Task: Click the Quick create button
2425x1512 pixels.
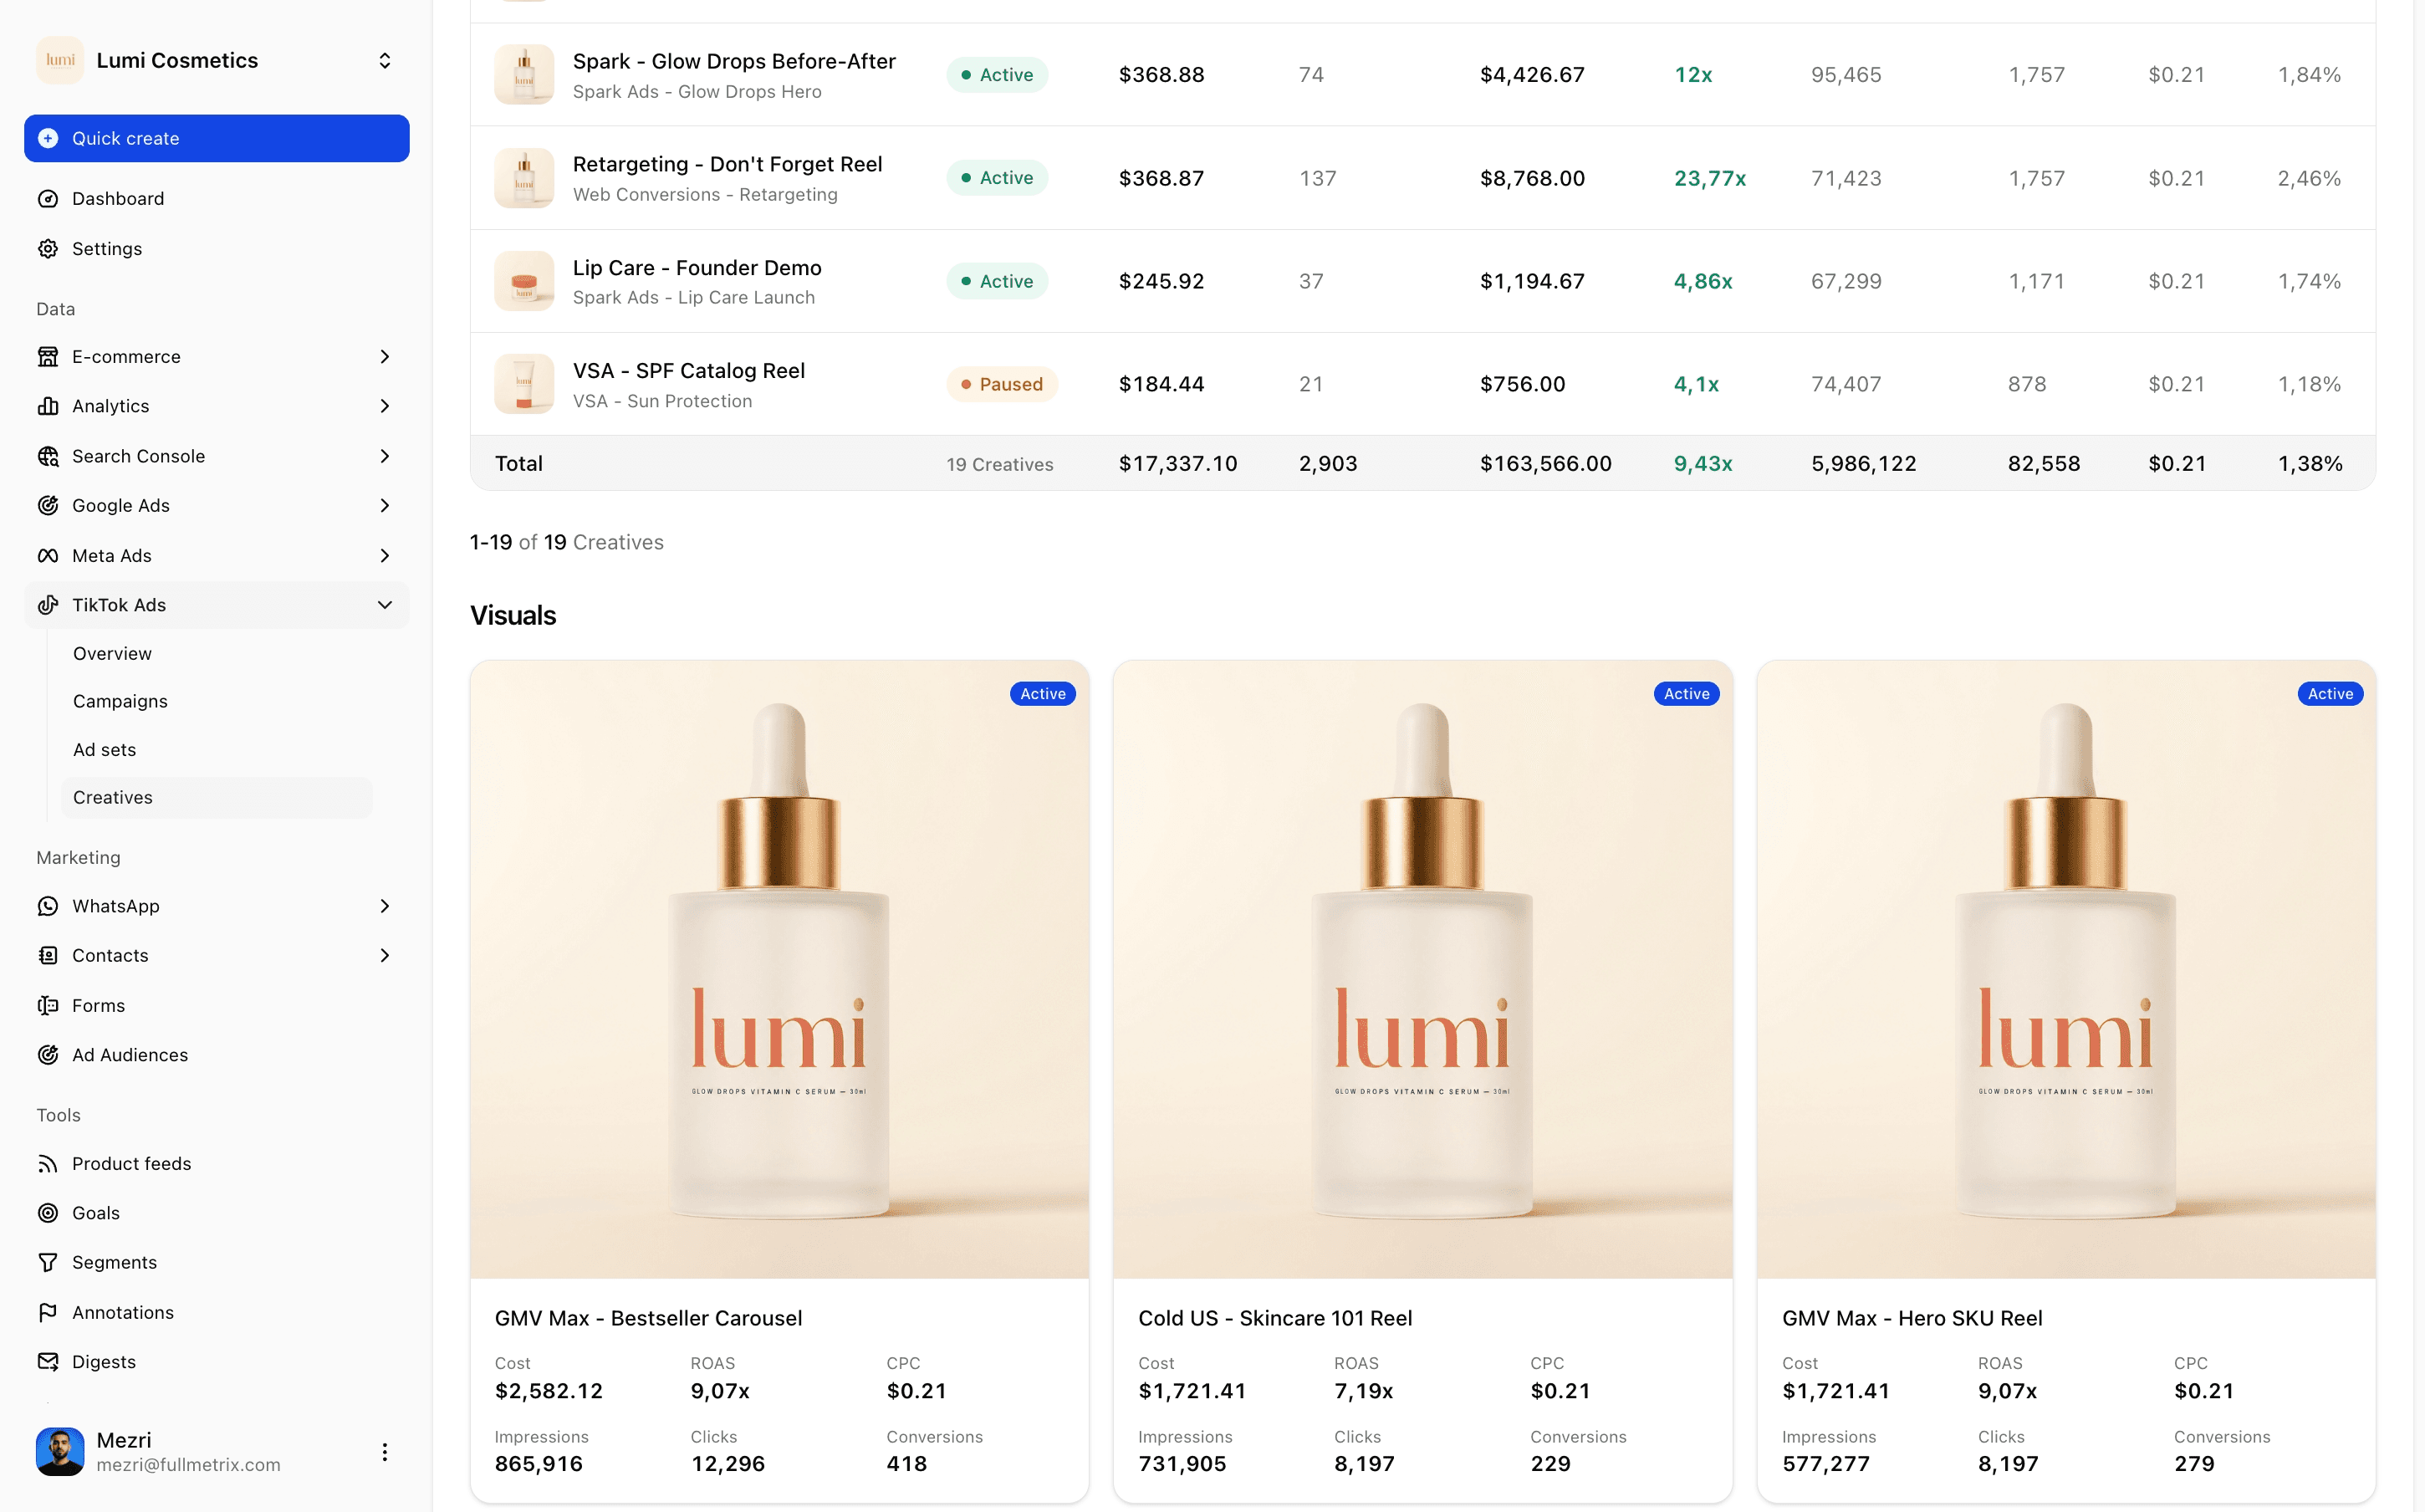Action: [217, 138]
